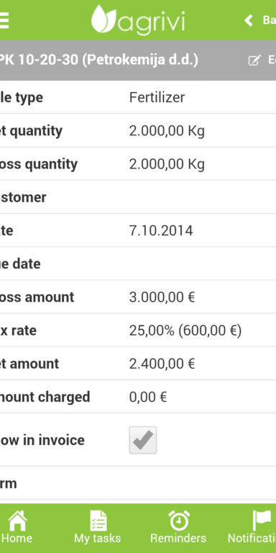276x553 pixels.
Task: Open the hamburger menu icon
Action: tap(4, 20)
